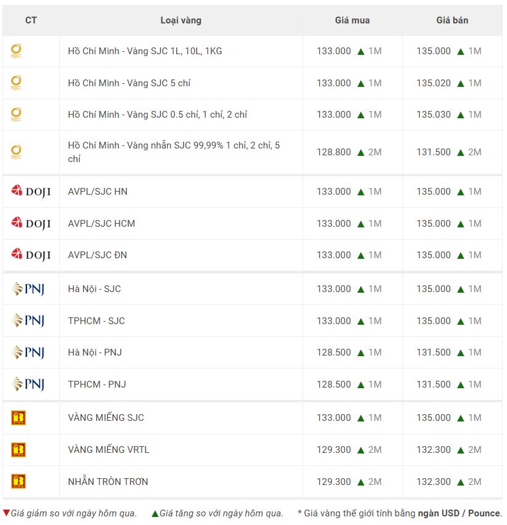Click the green up arrow in VÀNG MIẾNG VRTL sell price
507x525 pixels.
tap(460, 450)
